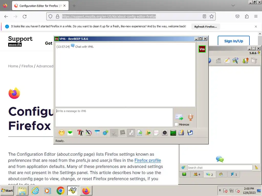Click the stamped envelope icon in BeeBEEP main window
This screenshot has height=196, width=262.
pyautogui.click(x=219, y=60)
